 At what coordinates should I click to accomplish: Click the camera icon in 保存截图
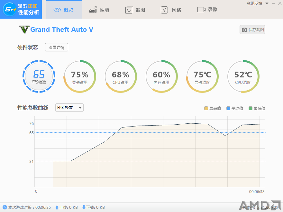244,30
